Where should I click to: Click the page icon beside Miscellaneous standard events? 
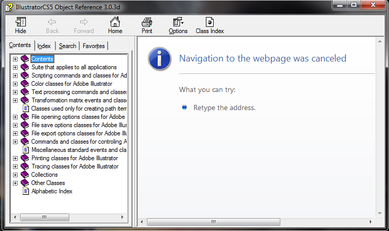(26, 150)
